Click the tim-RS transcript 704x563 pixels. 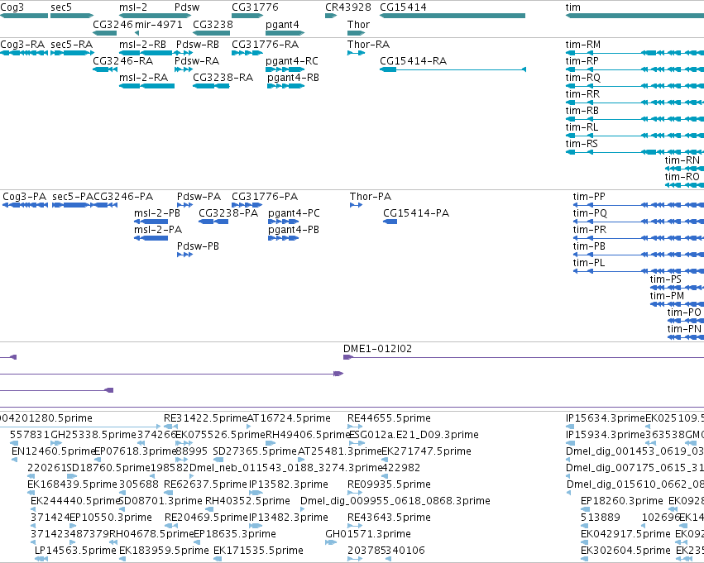635,152
